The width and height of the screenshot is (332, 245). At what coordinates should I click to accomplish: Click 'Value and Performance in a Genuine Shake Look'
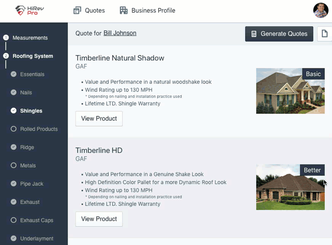coord(144,174)
